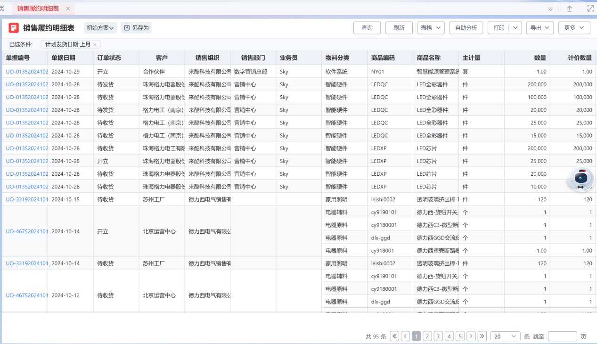Click the 计价数量 column header
This screenshot has width=597, height=344.
click(573, 58)
